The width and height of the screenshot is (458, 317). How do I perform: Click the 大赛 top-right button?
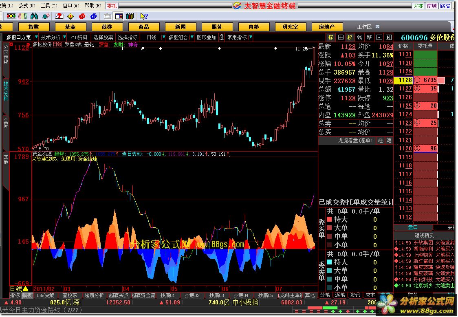(x=418, y=6)
